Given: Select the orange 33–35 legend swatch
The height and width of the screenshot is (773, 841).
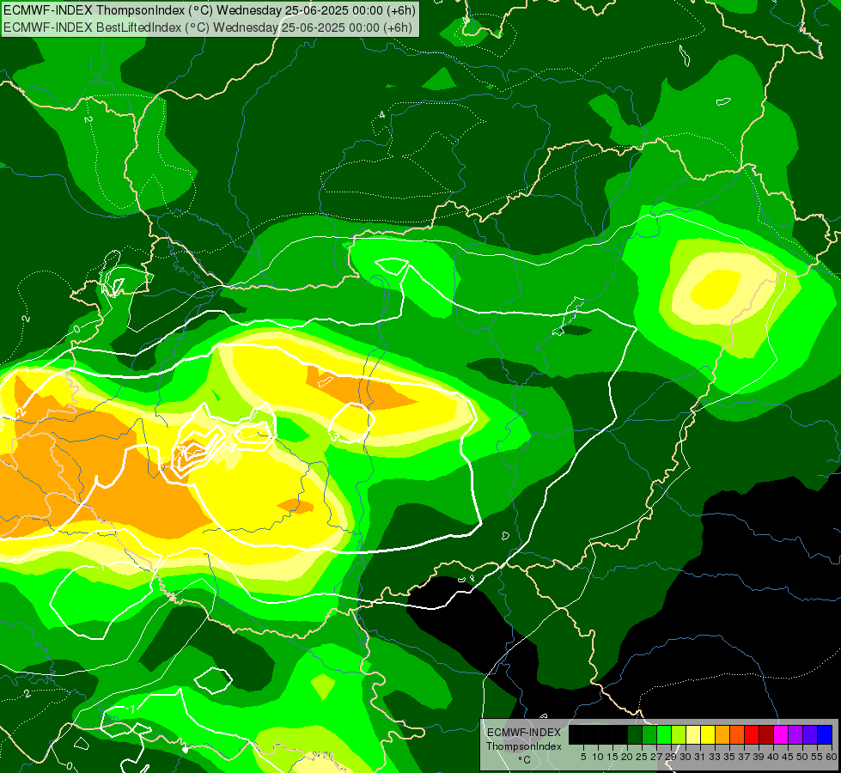Looking at the screenshot, I should 722,734.
